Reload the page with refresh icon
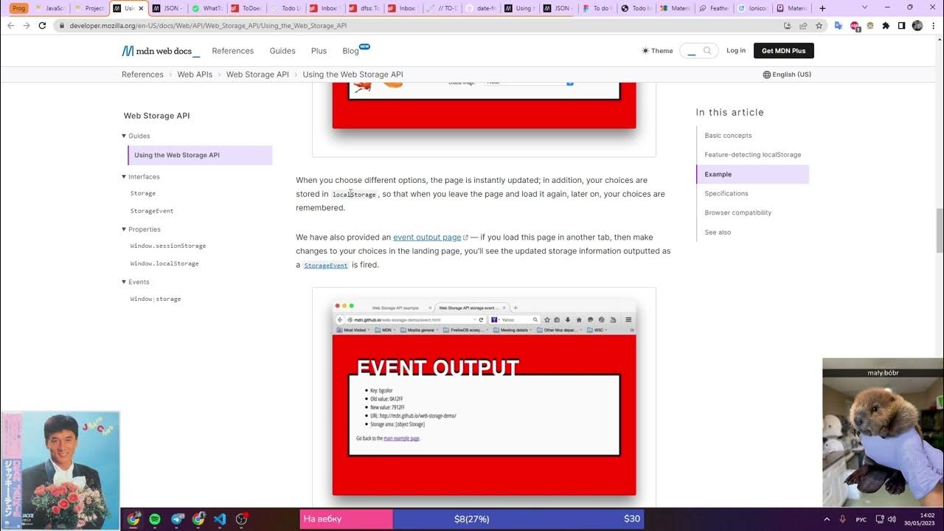 point(42,25)
